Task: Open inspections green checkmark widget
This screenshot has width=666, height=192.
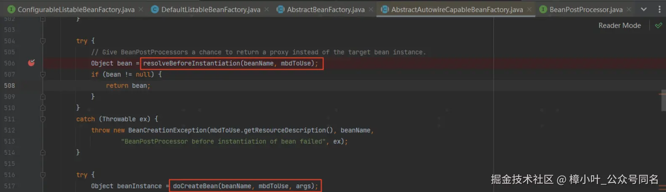Action: [658, 26]
